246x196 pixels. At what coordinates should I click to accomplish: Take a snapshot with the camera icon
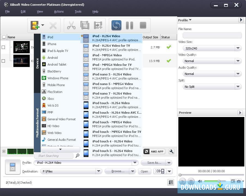pyautogui.click(x=239, y=181)
